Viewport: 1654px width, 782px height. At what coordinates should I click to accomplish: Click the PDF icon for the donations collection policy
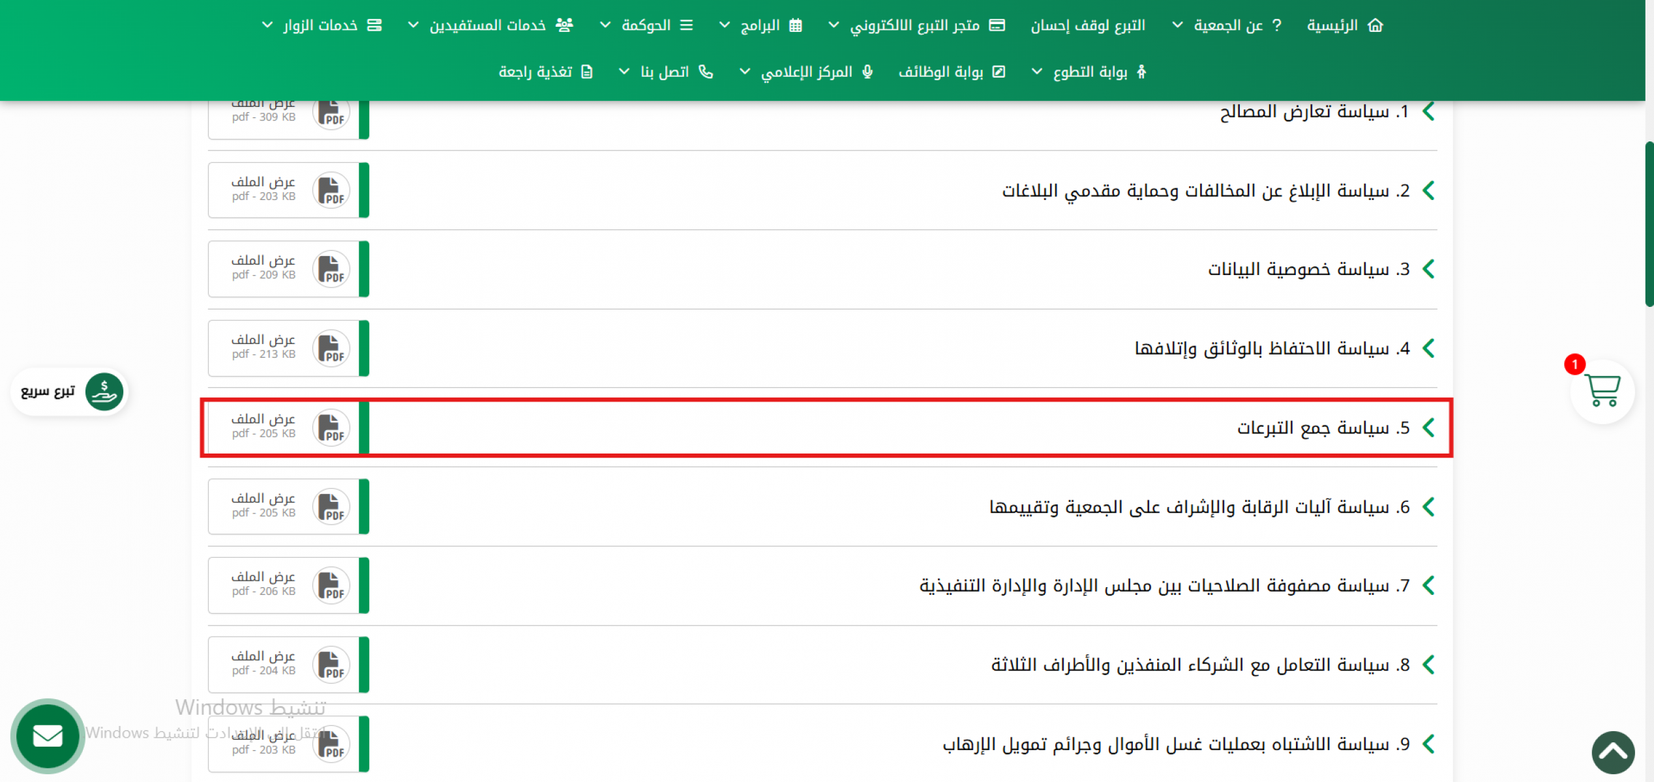331,428
